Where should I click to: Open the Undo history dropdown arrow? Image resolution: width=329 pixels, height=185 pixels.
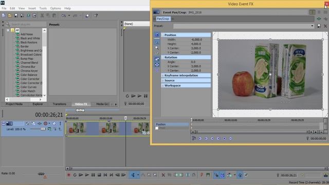tap(69, 15)
